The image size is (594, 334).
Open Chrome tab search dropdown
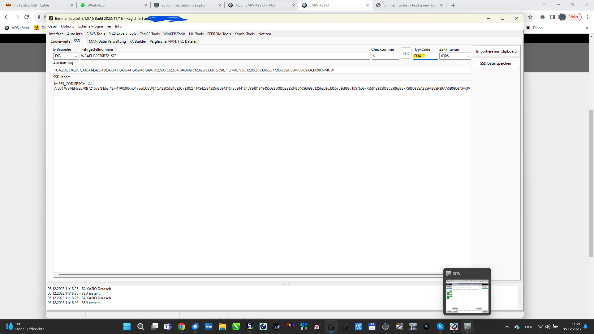(544, 5)
